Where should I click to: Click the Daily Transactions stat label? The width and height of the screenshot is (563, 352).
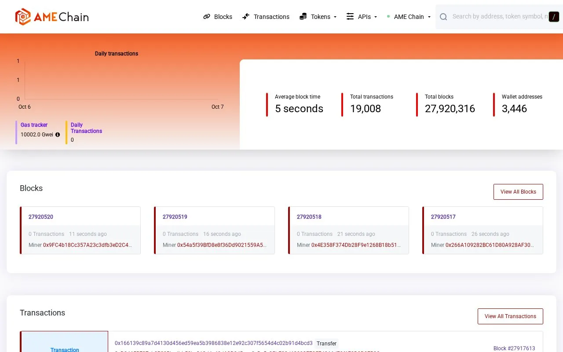tap(86, 128)
